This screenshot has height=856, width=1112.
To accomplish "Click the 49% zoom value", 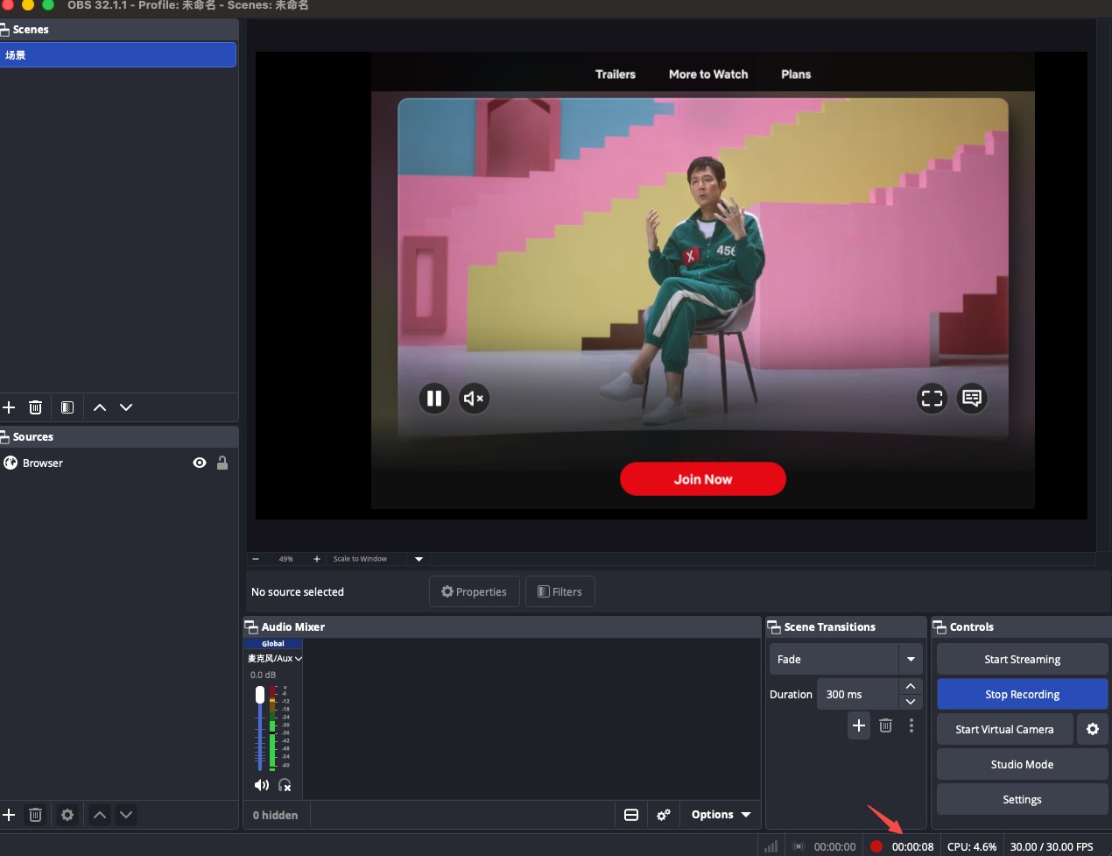I will [x=286, y=559].
